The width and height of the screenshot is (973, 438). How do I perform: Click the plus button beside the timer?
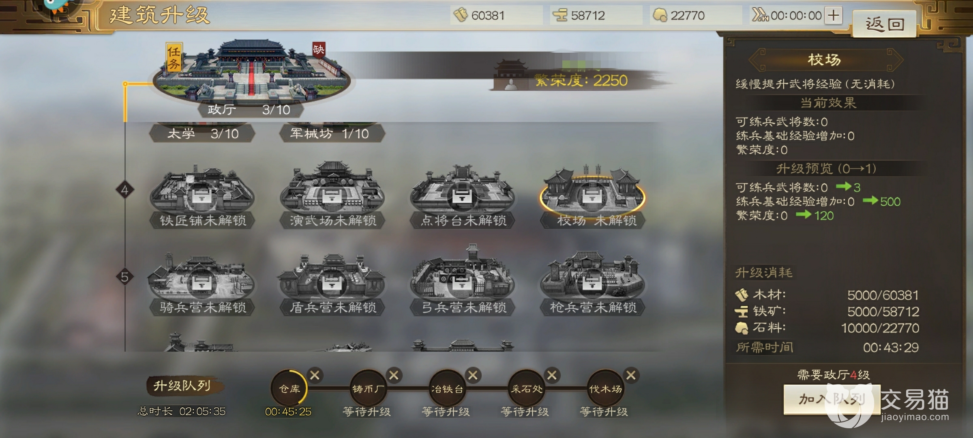tap(834, 16)
